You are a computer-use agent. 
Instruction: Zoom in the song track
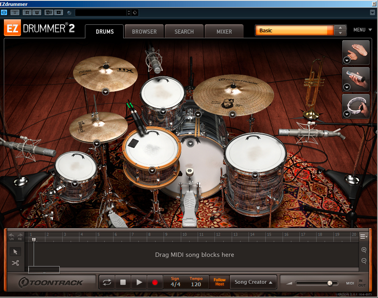[364, 250]
